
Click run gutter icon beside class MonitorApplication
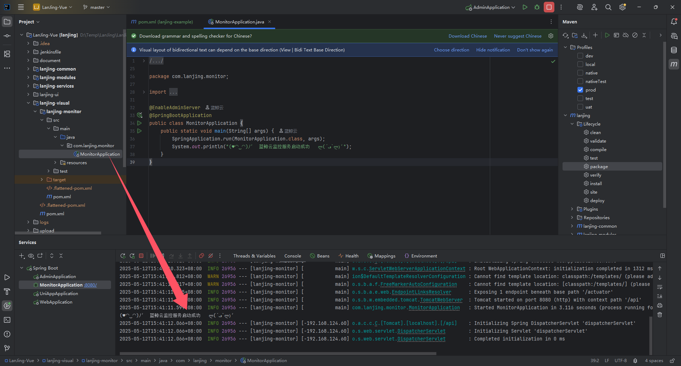139,123
